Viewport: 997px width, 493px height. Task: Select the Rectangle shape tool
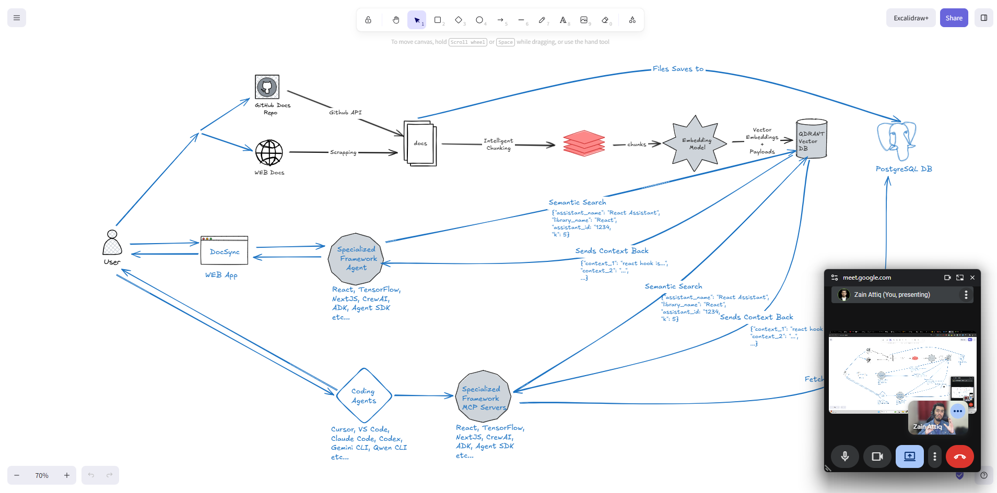tap(438, 20)
